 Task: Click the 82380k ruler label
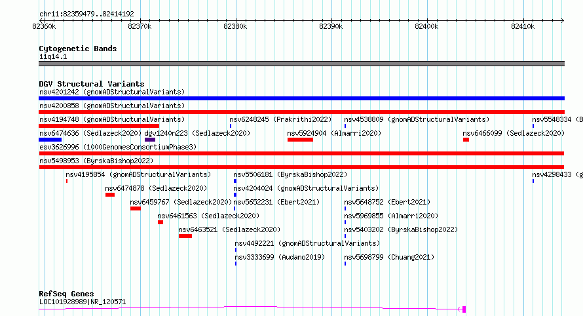(235, 26)
